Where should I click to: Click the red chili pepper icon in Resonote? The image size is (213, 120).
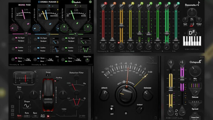(x=192, y=25)
